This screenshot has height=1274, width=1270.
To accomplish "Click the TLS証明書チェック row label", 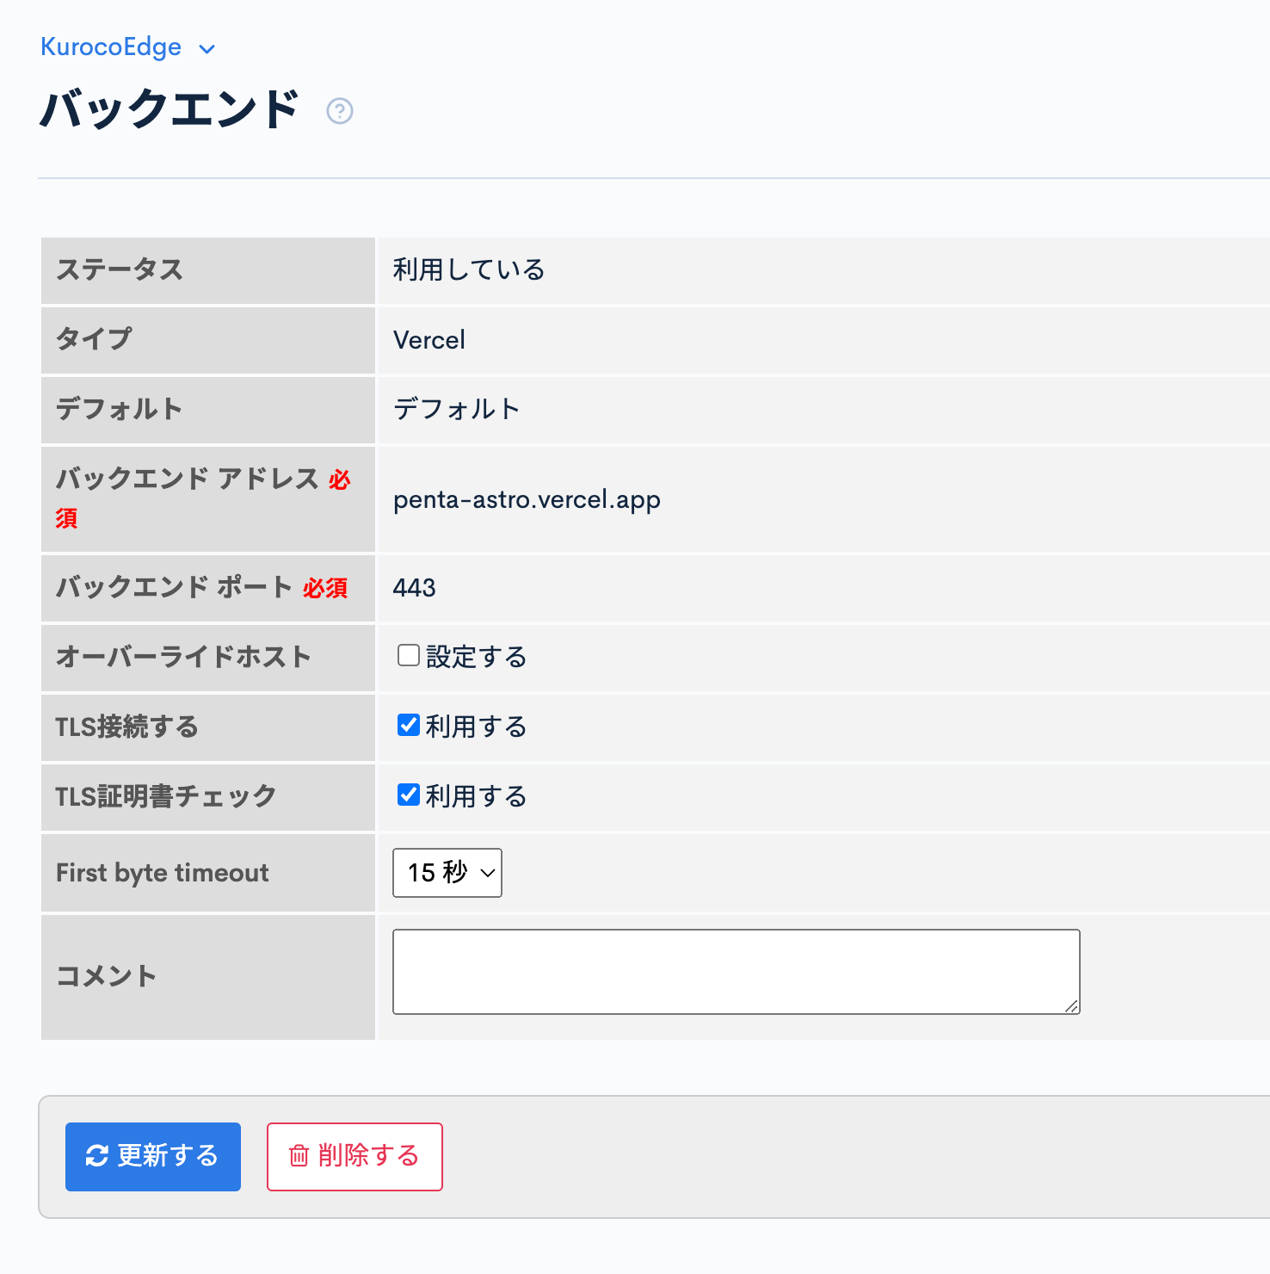I will click(166, 797).
